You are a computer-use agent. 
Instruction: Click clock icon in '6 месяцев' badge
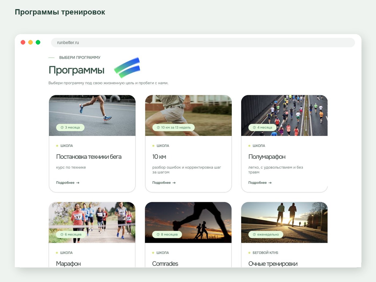point(62,234)
